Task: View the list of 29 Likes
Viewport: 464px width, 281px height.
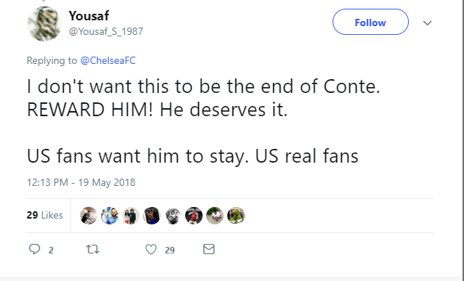Action: (45, 215)
